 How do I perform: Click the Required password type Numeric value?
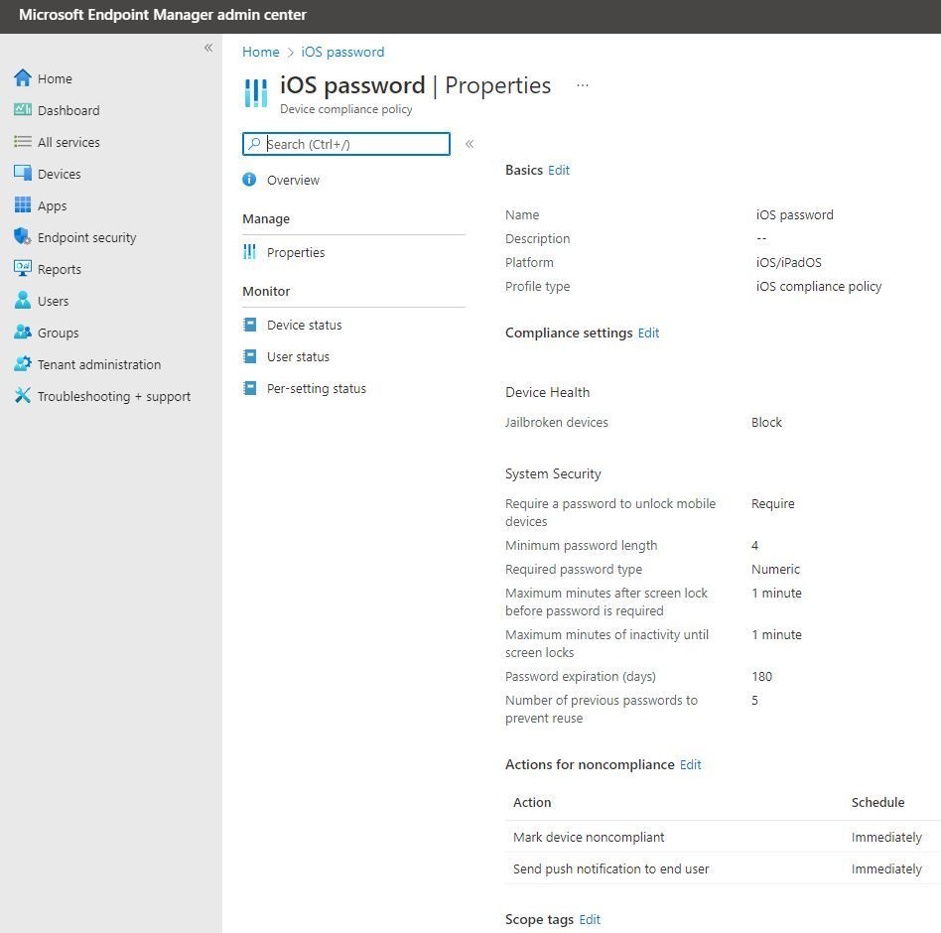coord(775,570)
